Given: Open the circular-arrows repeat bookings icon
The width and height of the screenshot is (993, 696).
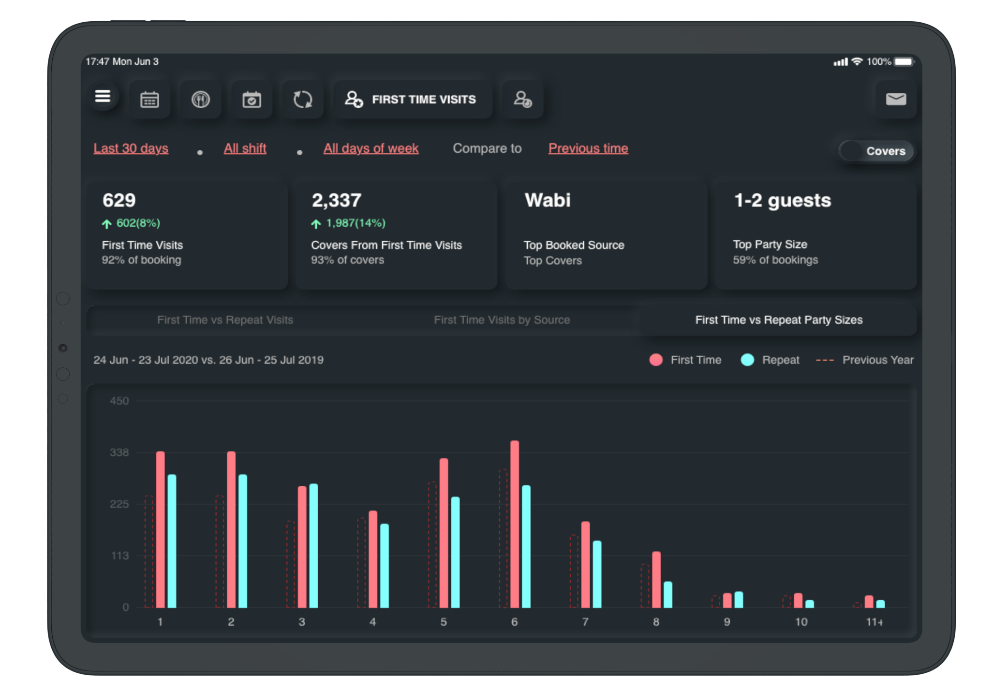Looking at the screenshot, I should point(303,100).
